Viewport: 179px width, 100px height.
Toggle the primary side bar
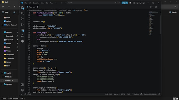pyautogui.click(x=137, y=3)
